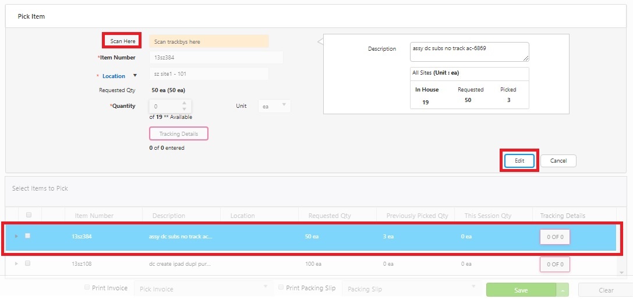Enable the Print Packing Slip checkbox
633x299 pixels.
point(281,287)
